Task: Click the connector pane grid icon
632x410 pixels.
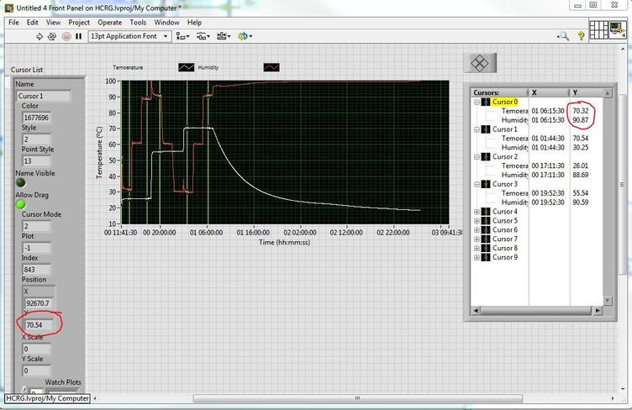Action: click(x=598, y=29)
